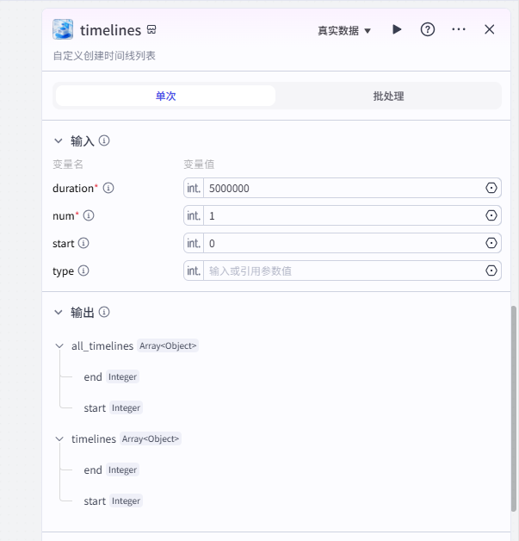Screen dimensions: 519x541
Task: Click the start value input field
Action: pyautogui.click(x=344, y=243)
